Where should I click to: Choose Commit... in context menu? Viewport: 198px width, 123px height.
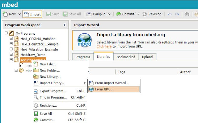(60, 120)
